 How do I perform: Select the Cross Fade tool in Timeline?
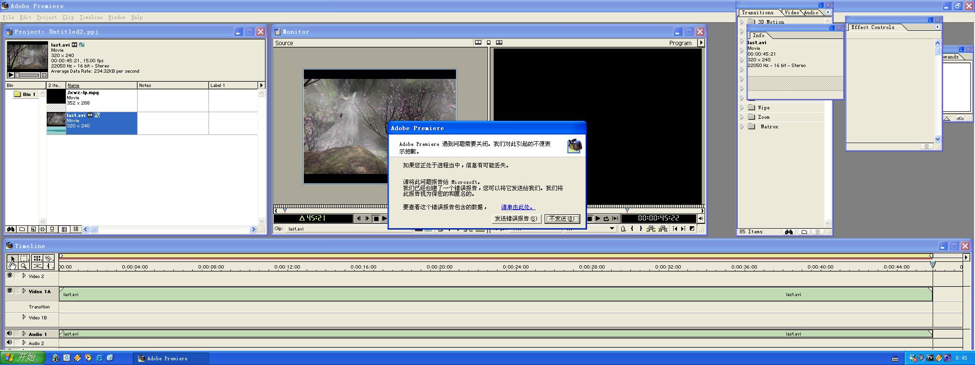click(37, 266)
